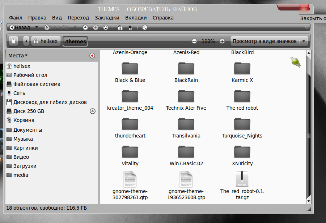Open the Картинки bookmark
This screenshot has height=223, width=326.
click(x=52, y=148)
